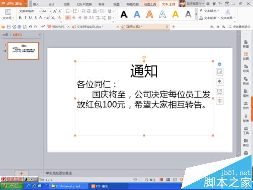Click the open folder icon
253x190 pixels.
click(x=3, y=27)
